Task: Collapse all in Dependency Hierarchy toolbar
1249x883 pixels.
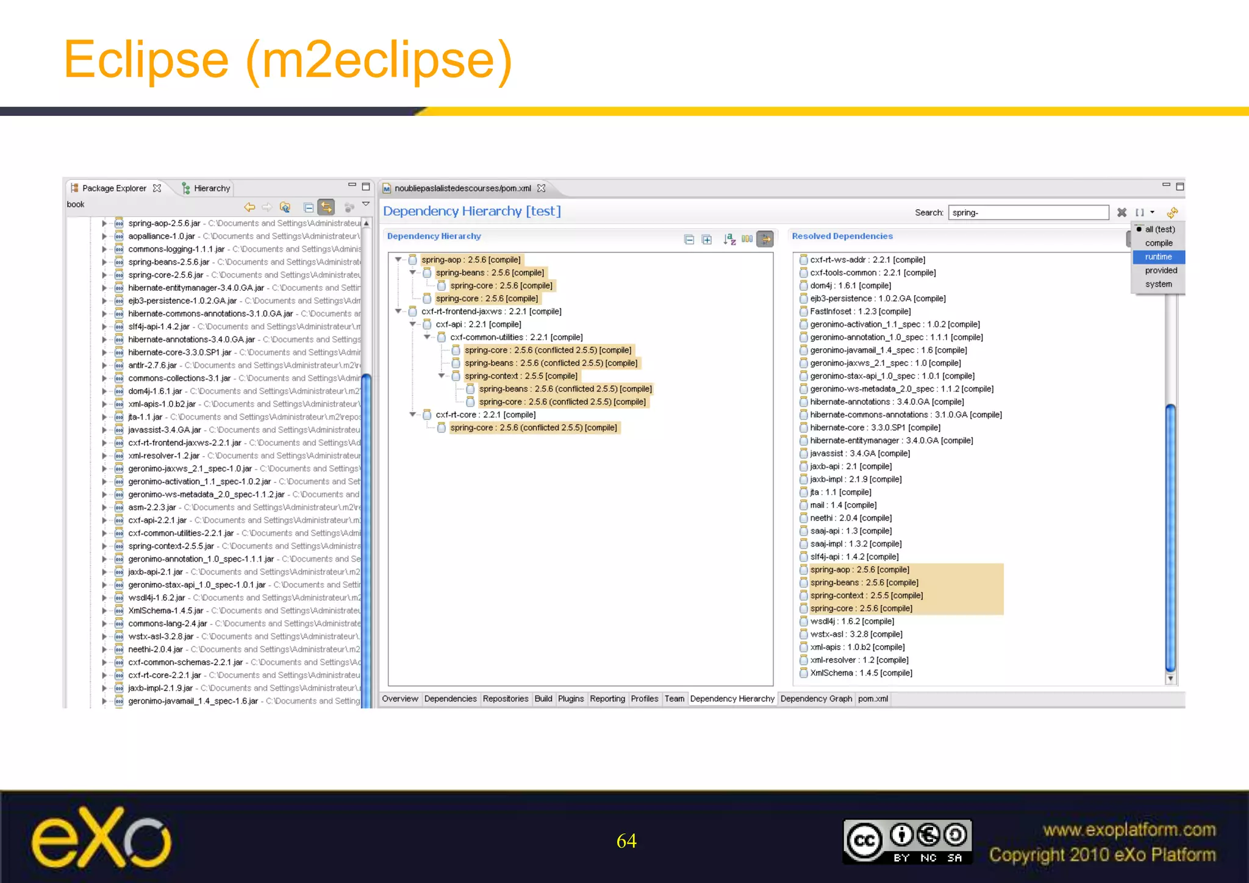Action: [x=689, y=240]
